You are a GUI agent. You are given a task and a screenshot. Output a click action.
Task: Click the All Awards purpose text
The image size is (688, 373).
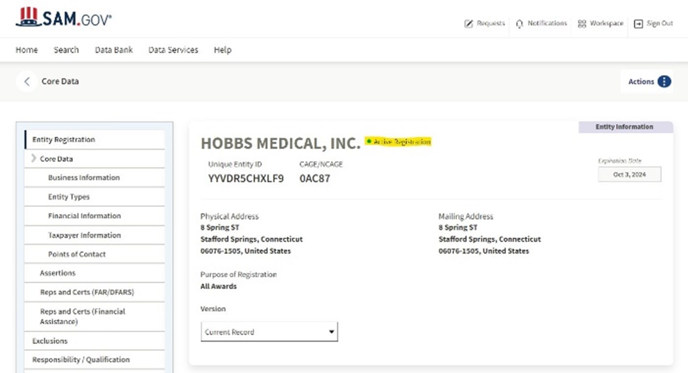[218, 286]
